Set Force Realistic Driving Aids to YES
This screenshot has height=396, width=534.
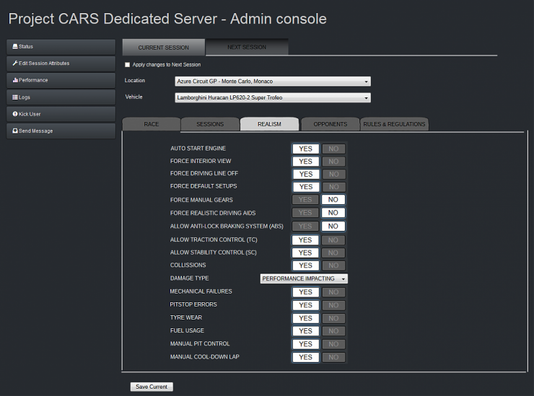(305, 213)
